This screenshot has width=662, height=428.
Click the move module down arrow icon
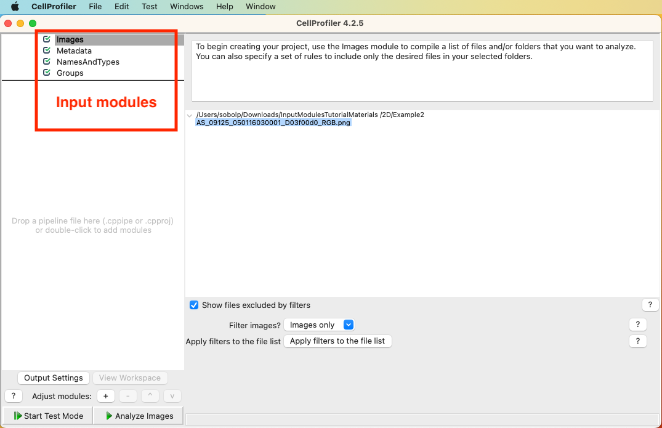[x=172, y=396]
